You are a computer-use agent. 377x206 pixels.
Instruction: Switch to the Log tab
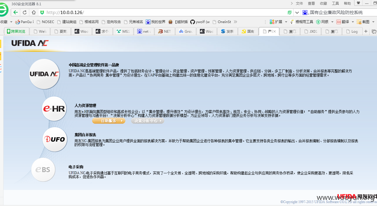[352, 31]
